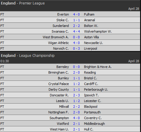Click the Peterborough U. team name
This screenshot has width=141, height=132.
[x=96, y=89]
